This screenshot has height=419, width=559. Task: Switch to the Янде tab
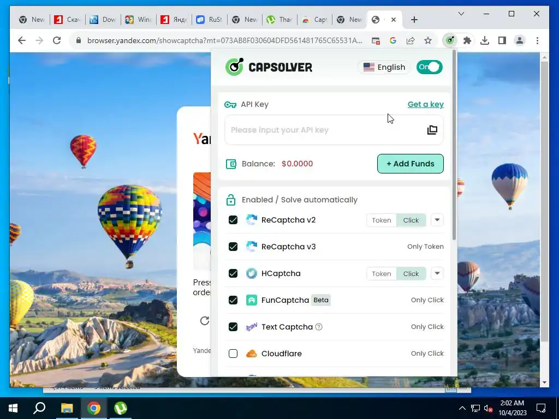click(174, 20)
